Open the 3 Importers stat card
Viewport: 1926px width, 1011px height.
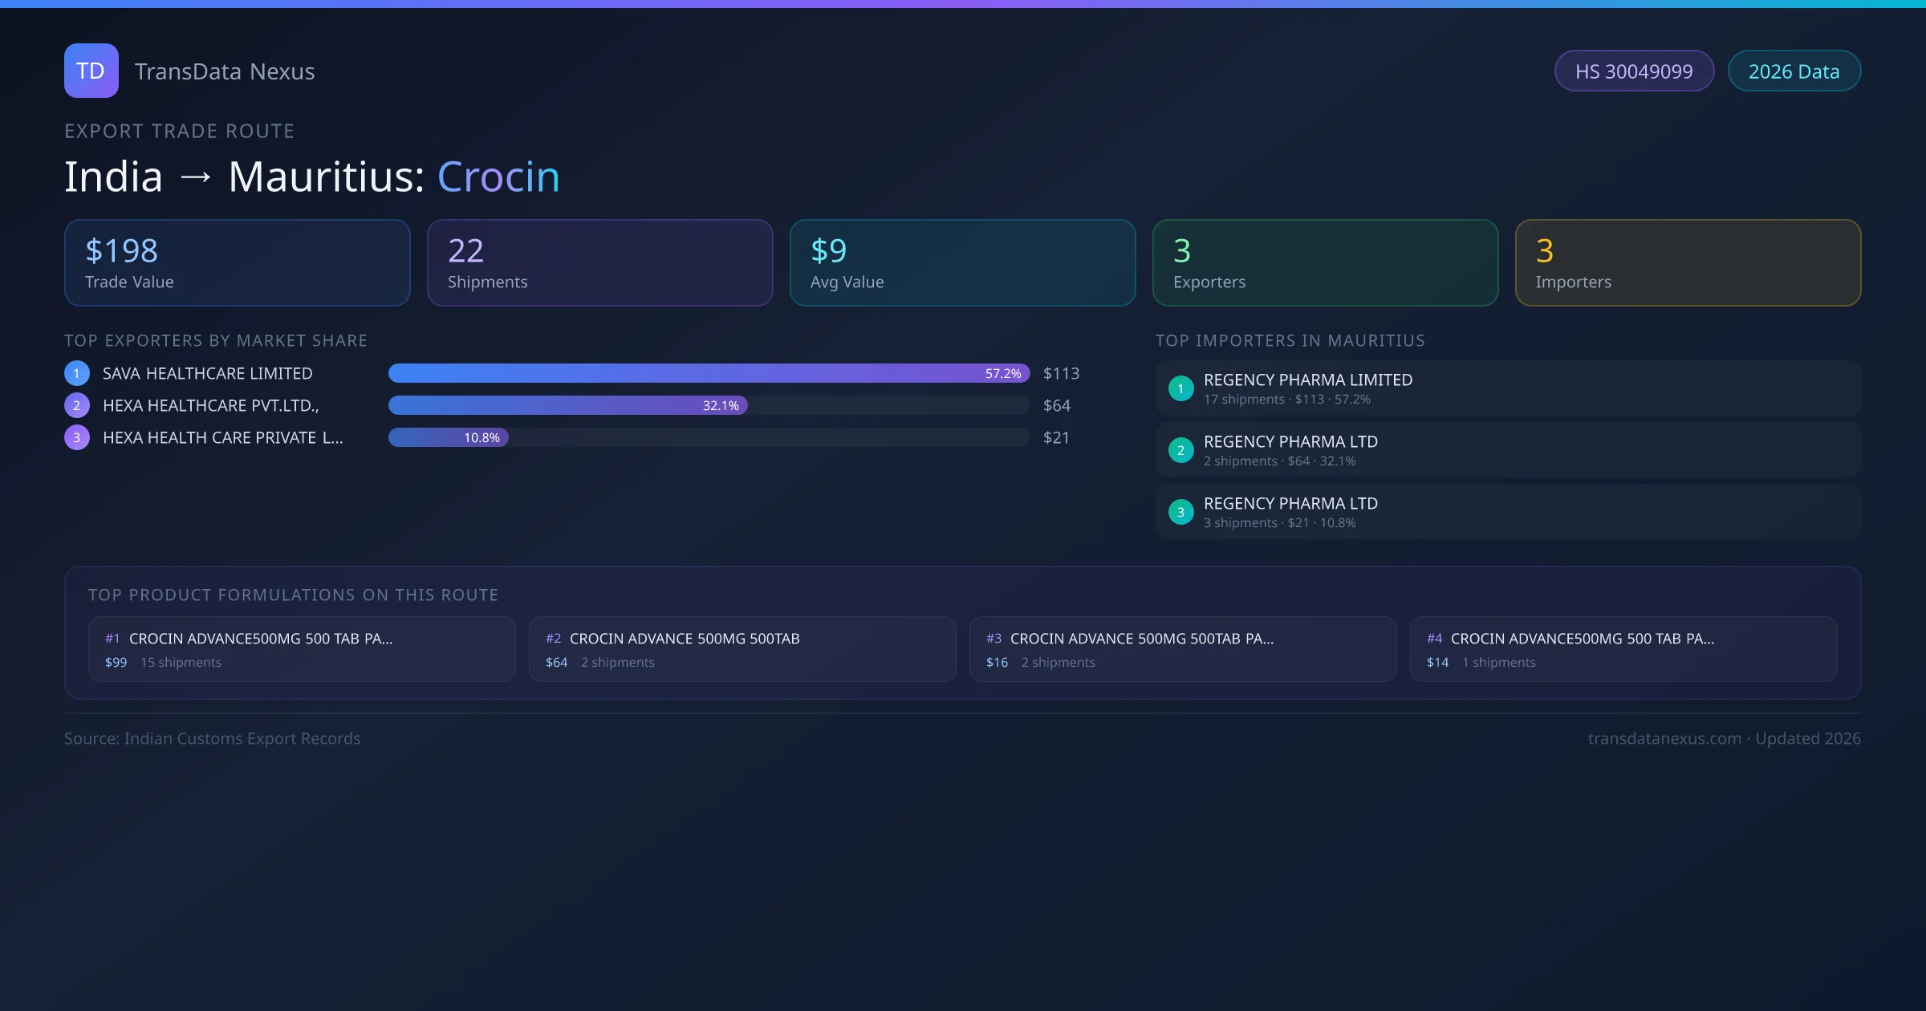click(x=1688, y=263)
